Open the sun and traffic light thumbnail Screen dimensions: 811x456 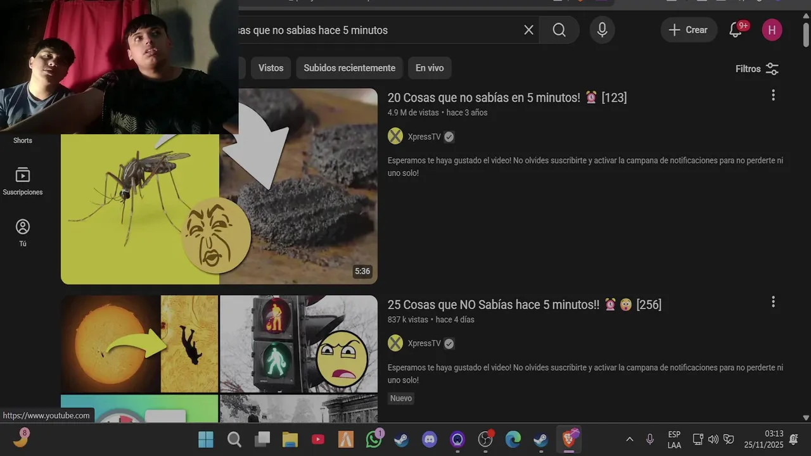(219, 358)
